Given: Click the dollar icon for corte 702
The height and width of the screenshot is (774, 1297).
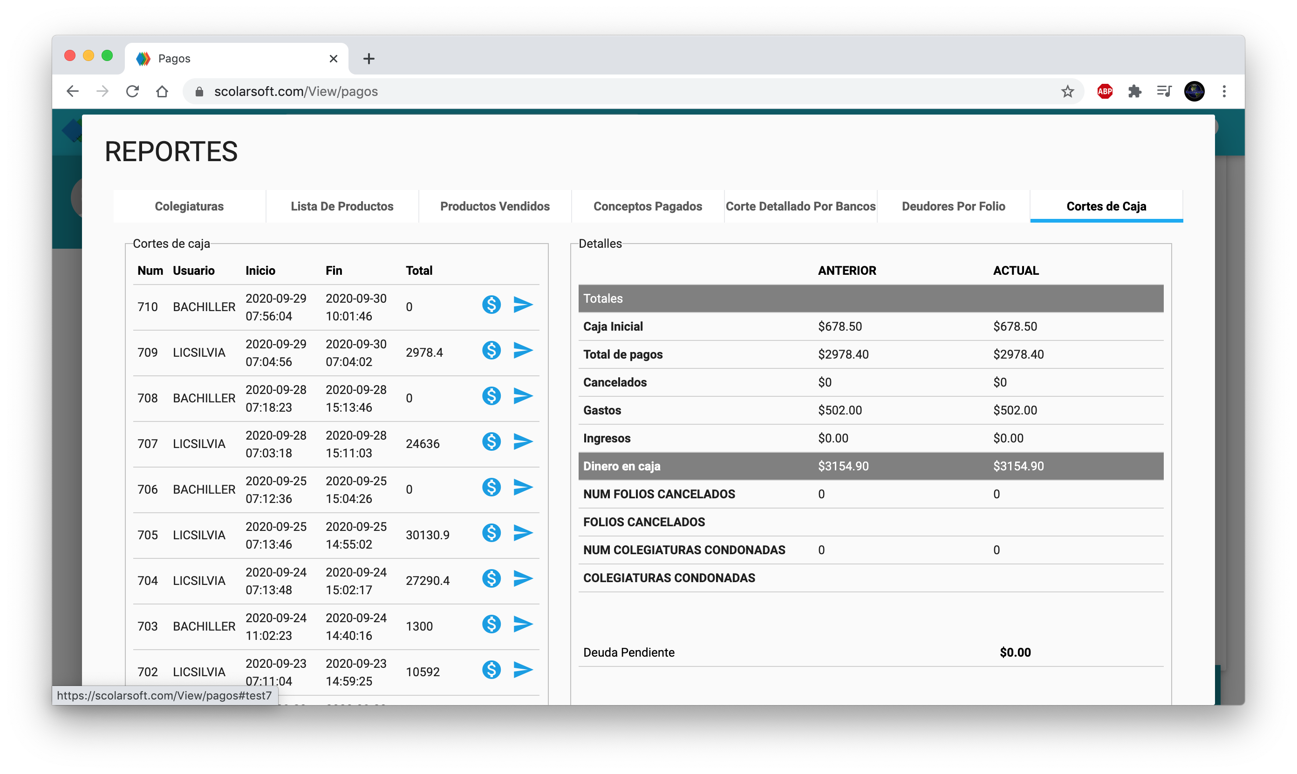Looking at the screenshot, I should [491, 670].
